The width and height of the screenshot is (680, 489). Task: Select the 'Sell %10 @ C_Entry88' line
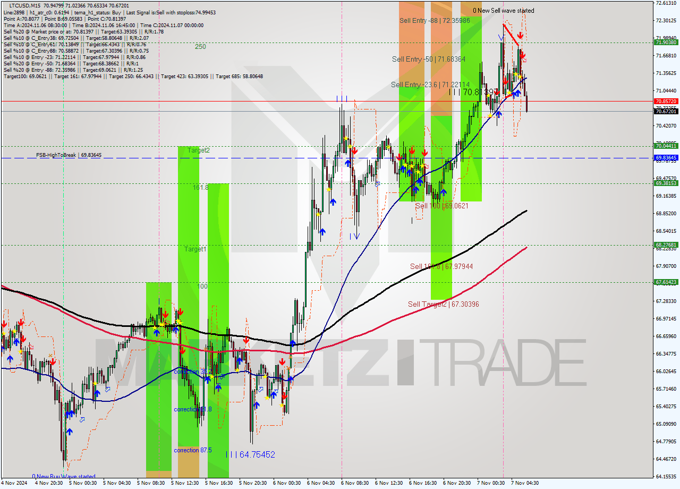click(76, 50)
